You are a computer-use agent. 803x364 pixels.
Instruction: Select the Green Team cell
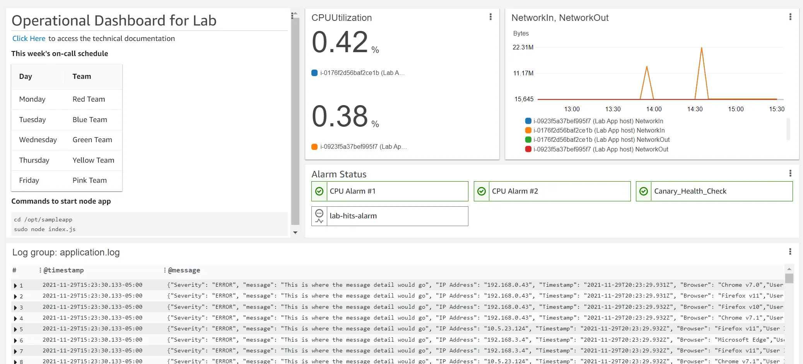[92, 140]
